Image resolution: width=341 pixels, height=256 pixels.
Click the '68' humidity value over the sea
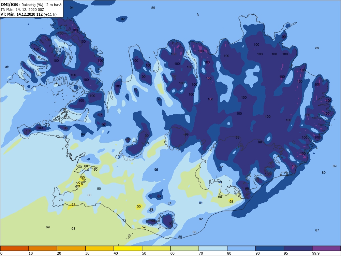click(x=73, y=229)
